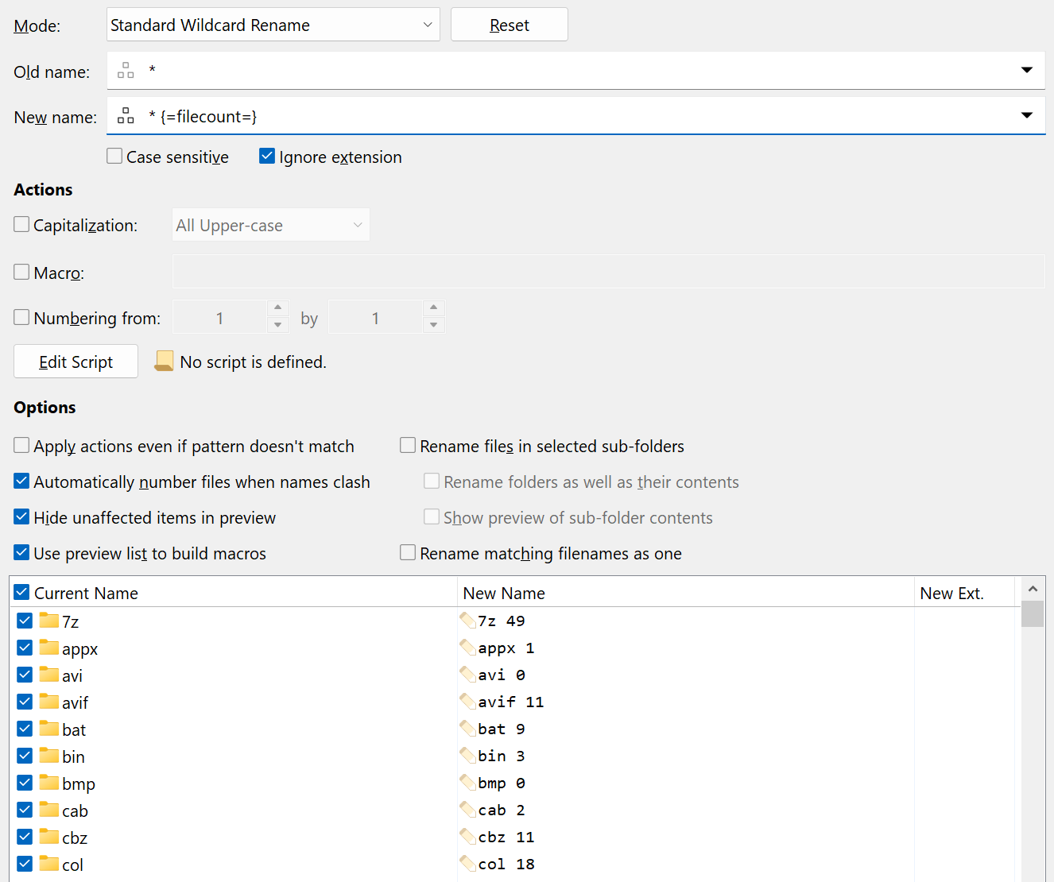Click the pencil icon next to 'bat 9'
Screen dimensions: 1054x882
pyautogui.click(x=467, y=729)
